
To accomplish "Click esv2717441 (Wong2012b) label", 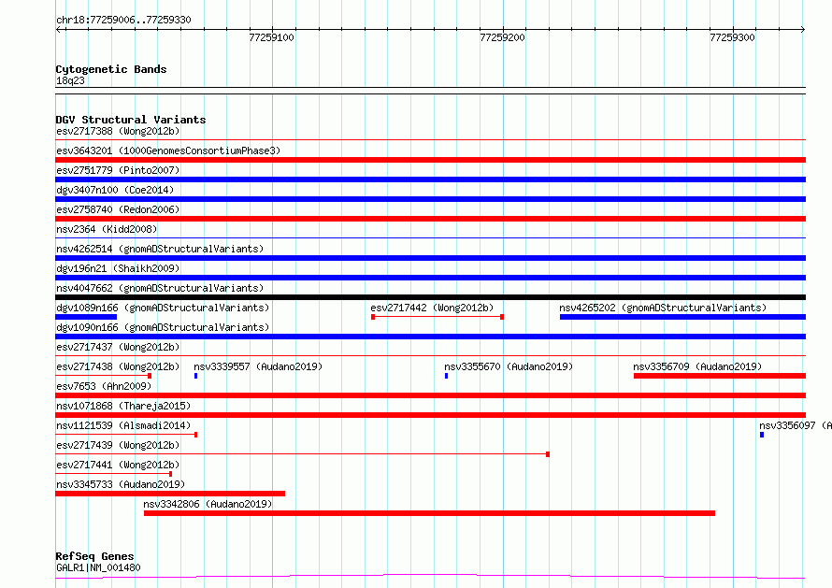I will pyautogui.click(x=118, y=465).
